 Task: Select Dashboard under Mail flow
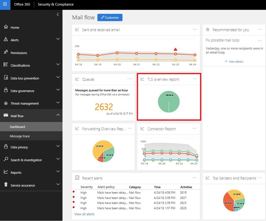tap(17, 127)
